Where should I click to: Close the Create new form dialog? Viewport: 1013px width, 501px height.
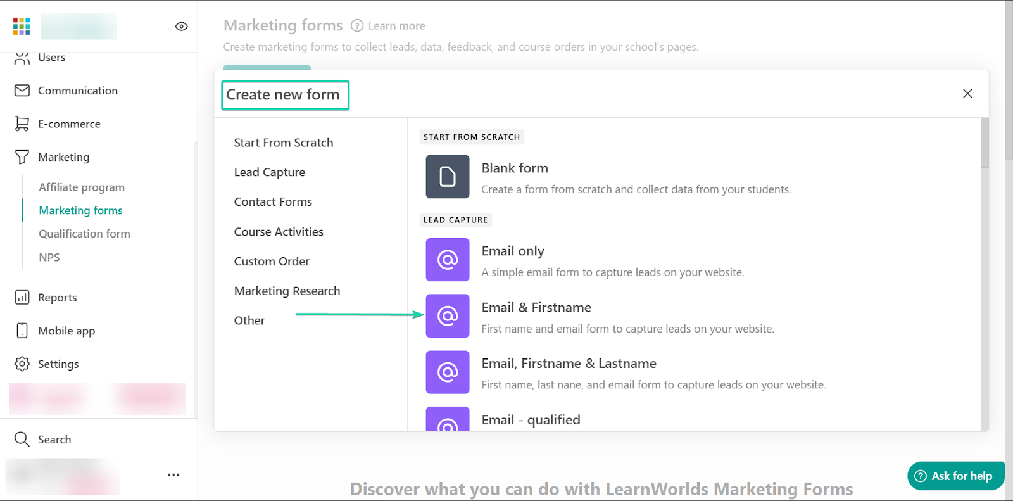tap(967, 94)
